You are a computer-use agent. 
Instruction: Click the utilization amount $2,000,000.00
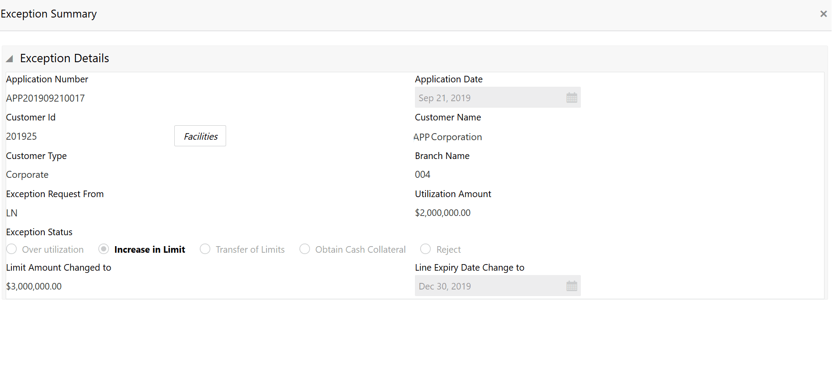click(443, 213)
